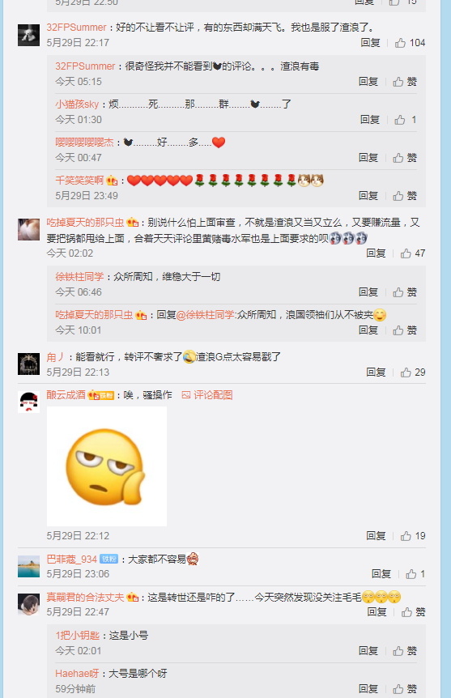Like 酿云成酒's comment with 19 likes
Image resolution: width=451 pixels, height=698 pixels.
click(x=412, y=535)
